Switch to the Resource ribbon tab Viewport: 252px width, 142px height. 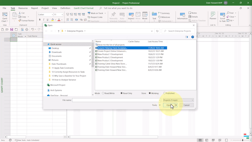[x=23, y=8]
